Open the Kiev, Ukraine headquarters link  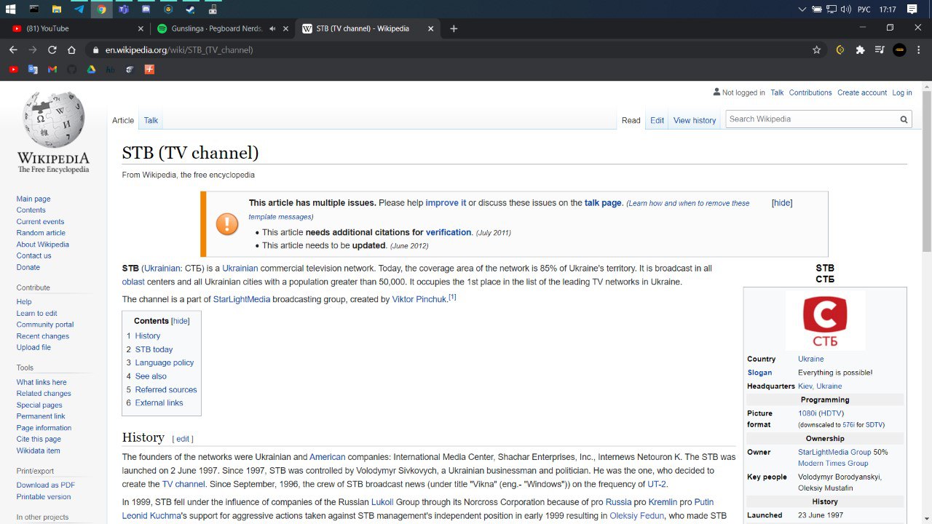820,386
